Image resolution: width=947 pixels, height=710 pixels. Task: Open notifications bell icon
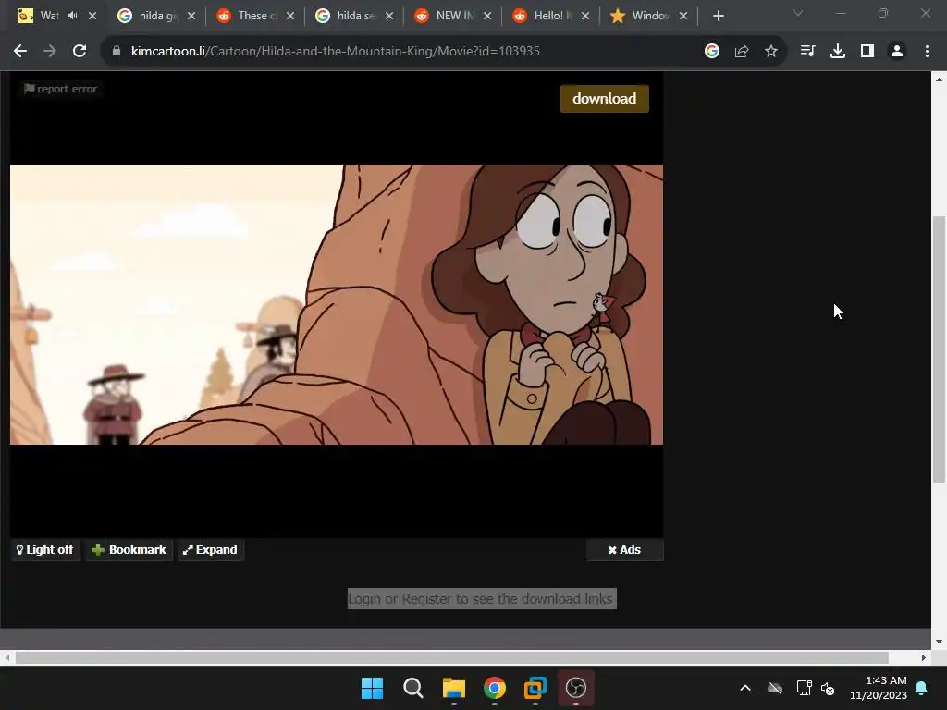point(922,688)
